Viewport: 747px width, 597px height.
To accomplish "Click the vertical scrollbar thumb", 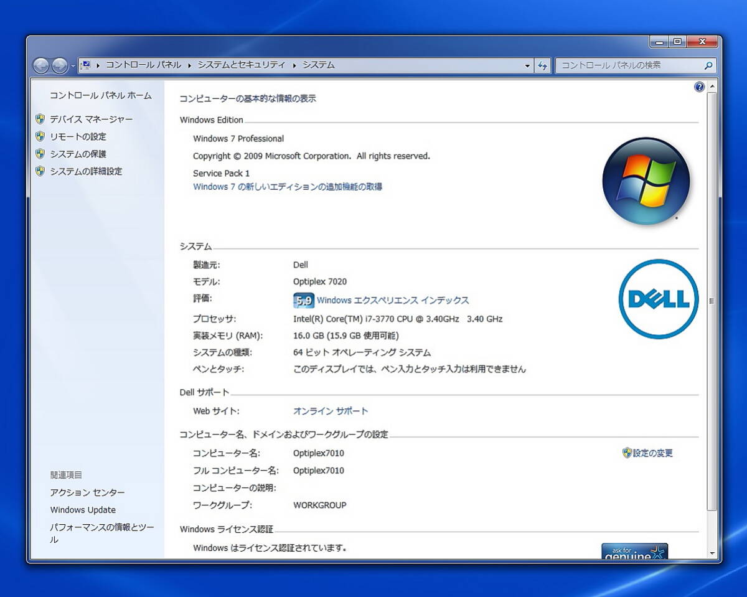I will (x=712, y=301).
